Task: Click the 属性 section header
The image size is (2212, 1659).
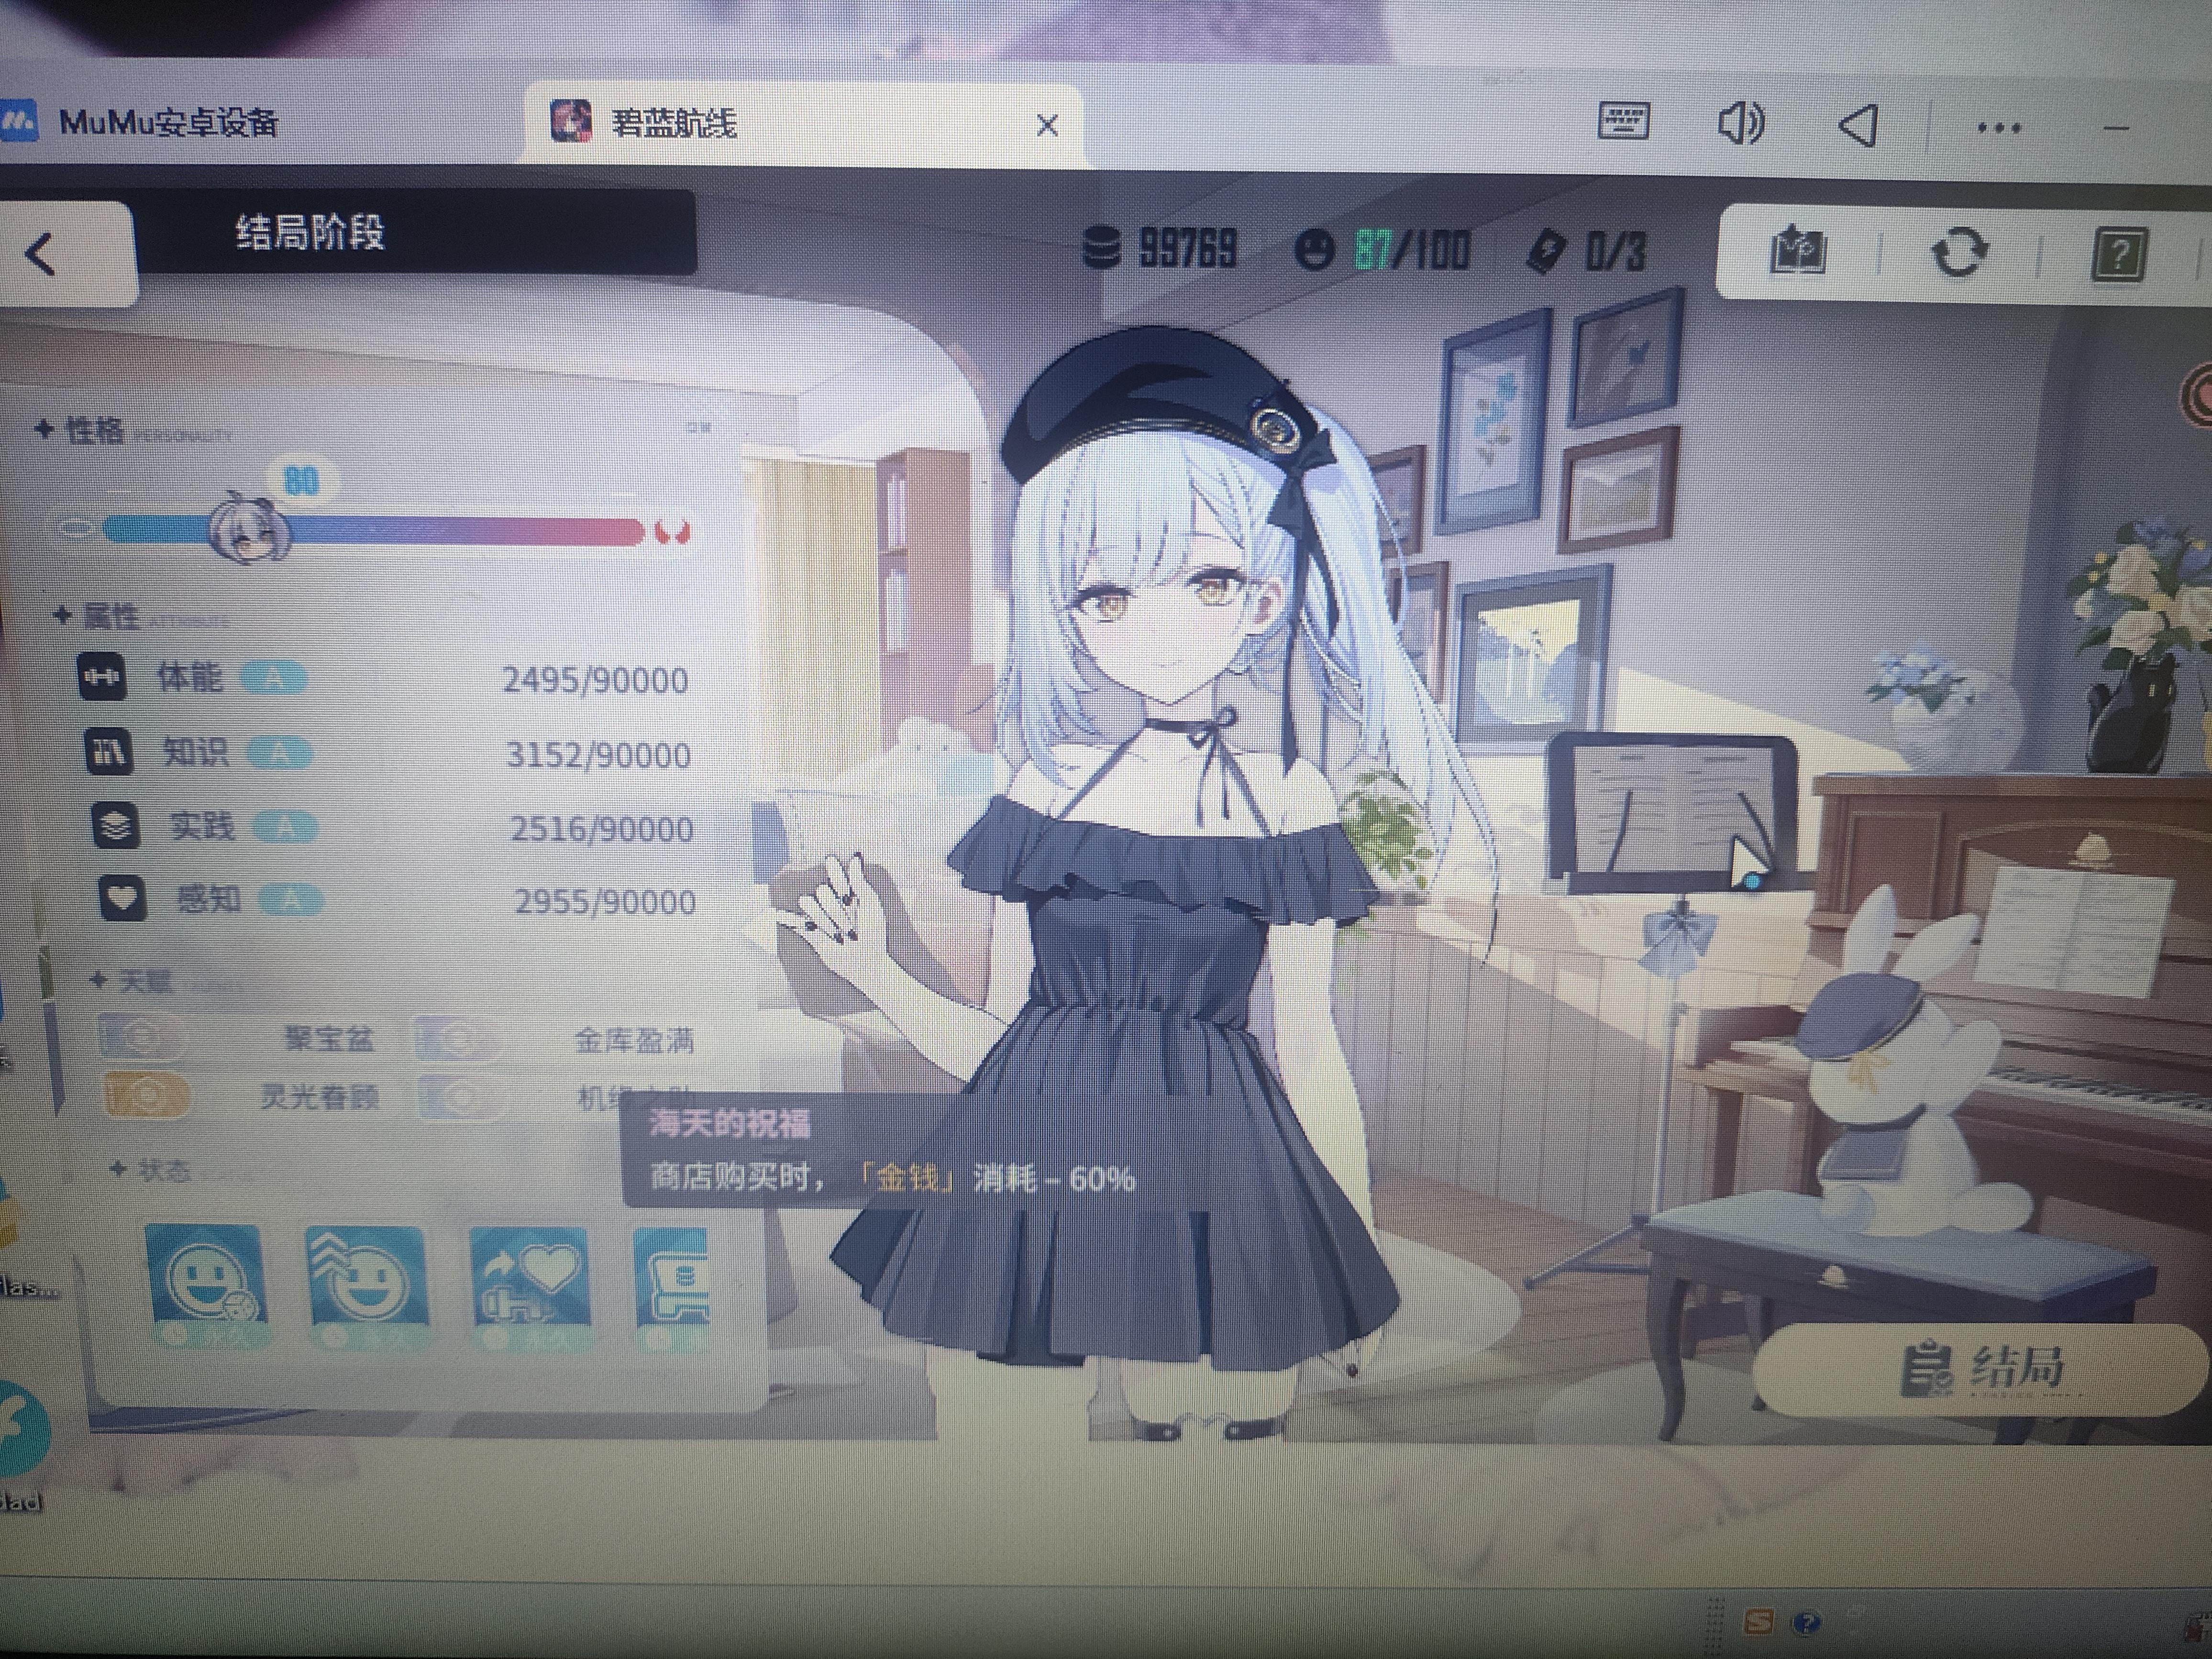Action: point(110,615)
